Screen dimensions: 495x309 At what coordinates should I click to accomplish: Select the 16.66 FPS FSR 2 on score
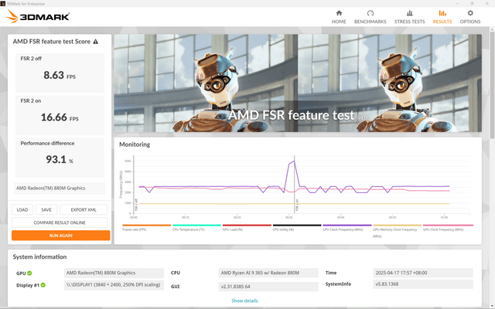[x=60, y=117]
